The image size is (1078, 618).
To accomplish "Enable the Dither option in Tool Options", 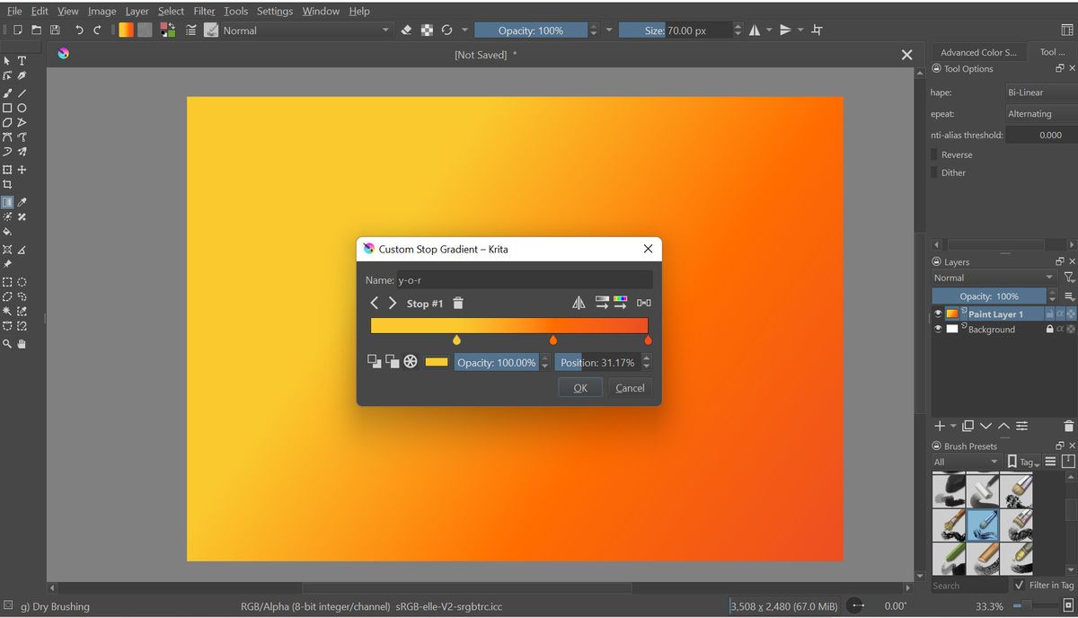I will (934, 172).
